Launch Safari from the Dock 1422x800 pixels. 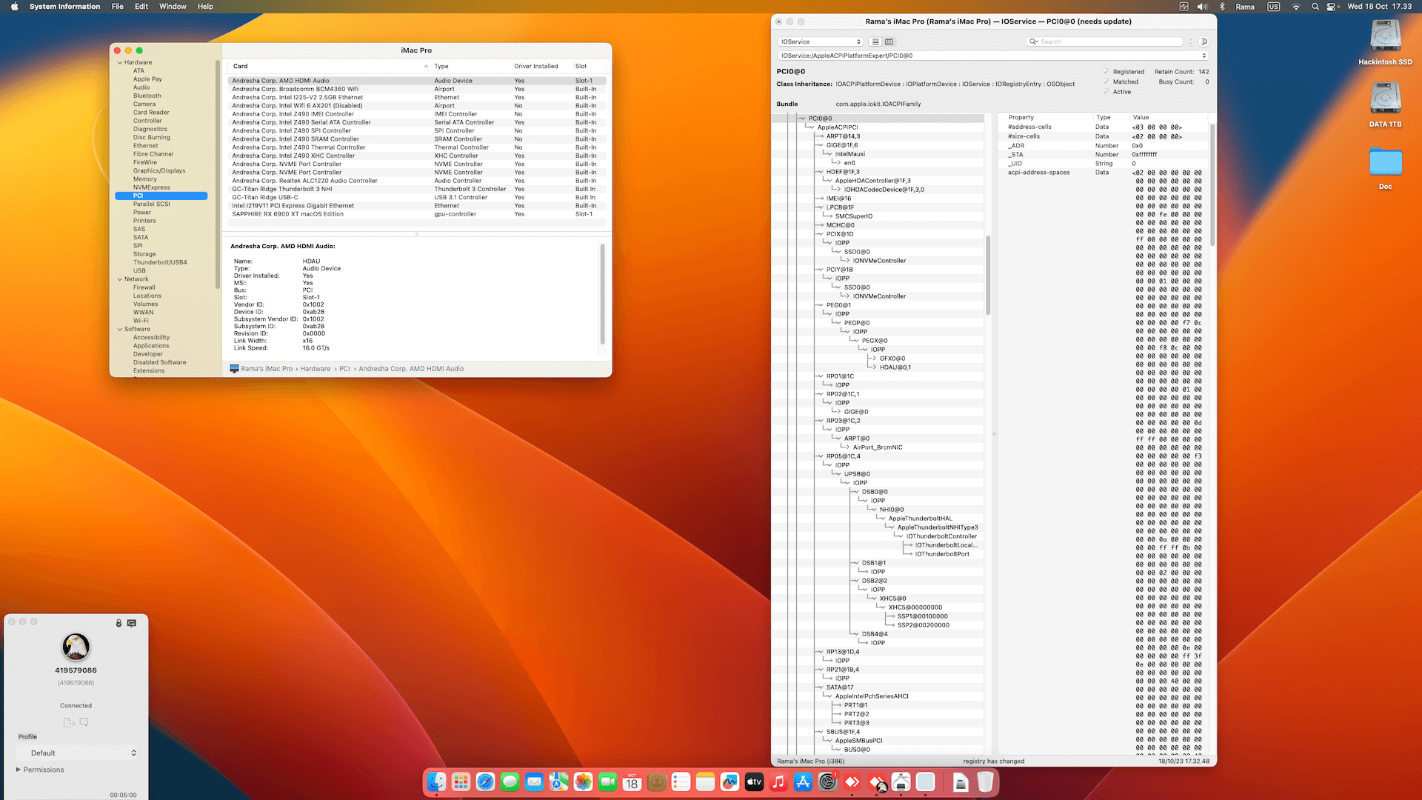[x=486, y=781]
